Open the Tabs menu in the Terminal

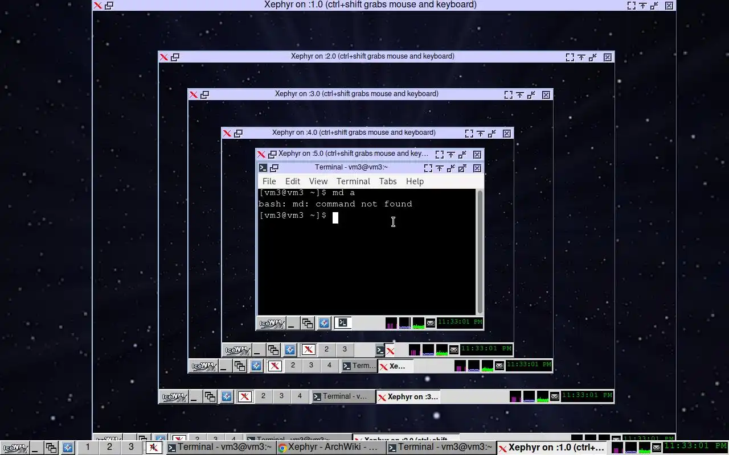pos(388,181)
